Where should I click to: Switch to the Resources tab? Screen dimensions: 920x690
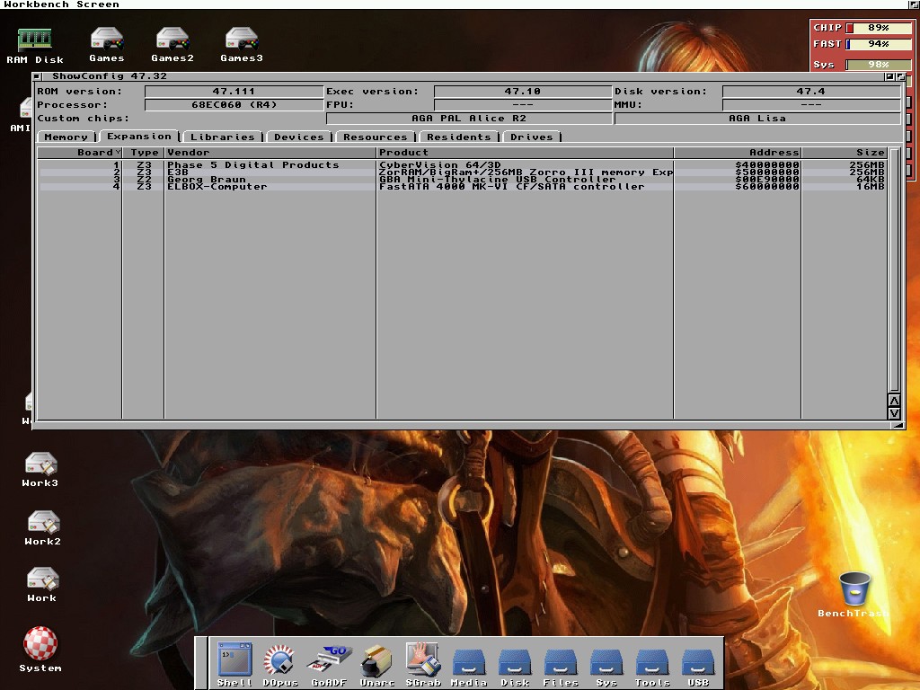[x=376, y=137]
